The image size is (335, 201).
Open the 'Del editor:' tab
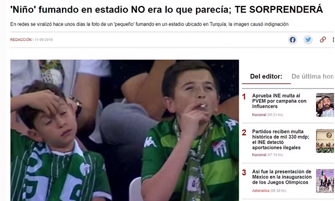pos(266,76)
